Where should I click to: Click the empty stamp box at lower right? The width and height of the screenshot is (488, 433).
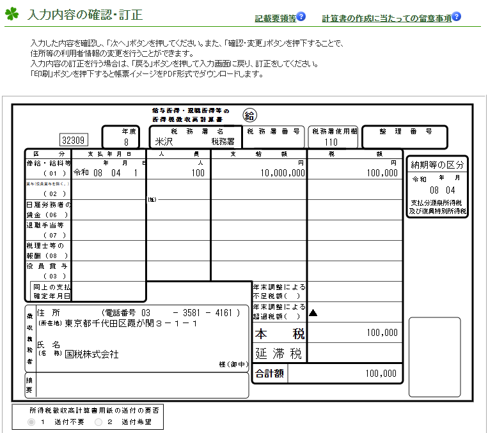click(x=434, y=357)
